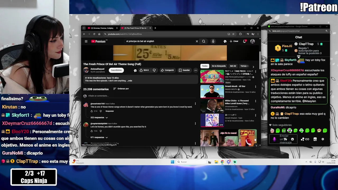Go back in YouTube browser window
338x190 pixels.
point(84,34)
